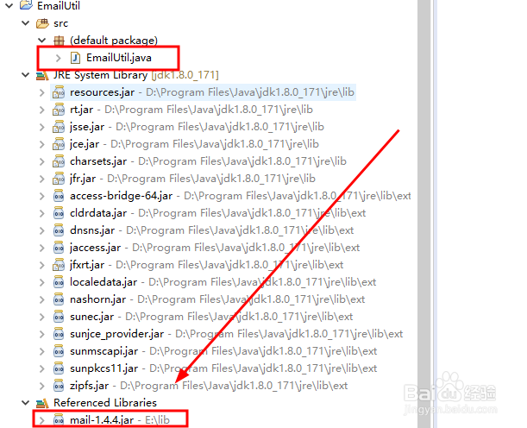Expand the mail-1.4.4.jar node
This screenshot has width=527, height=428.
pyautogui.click(x=42, y=420)
